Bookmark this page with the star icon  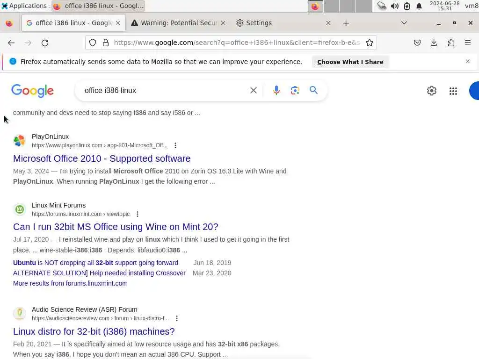tap(370, 43)
